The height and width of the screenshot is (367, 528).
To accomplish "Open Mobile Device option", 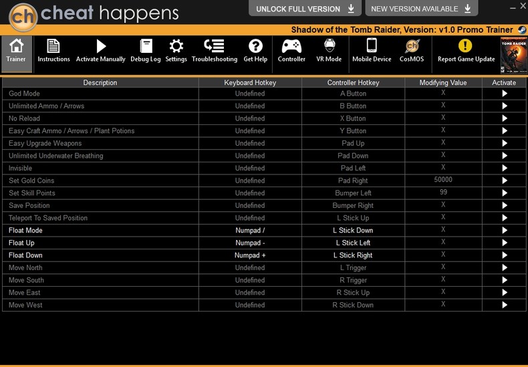I will pyautogui.click(x=372, y=51).
